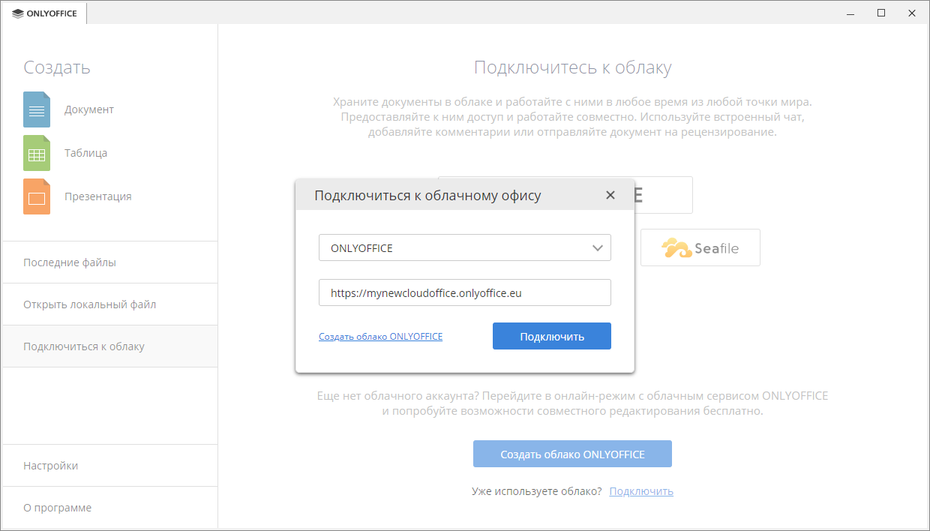This screenshot has width=930, height=531.
Task: Open the Создать облако ONLYOFFICE link in the dialog
Action: (380, 337)
